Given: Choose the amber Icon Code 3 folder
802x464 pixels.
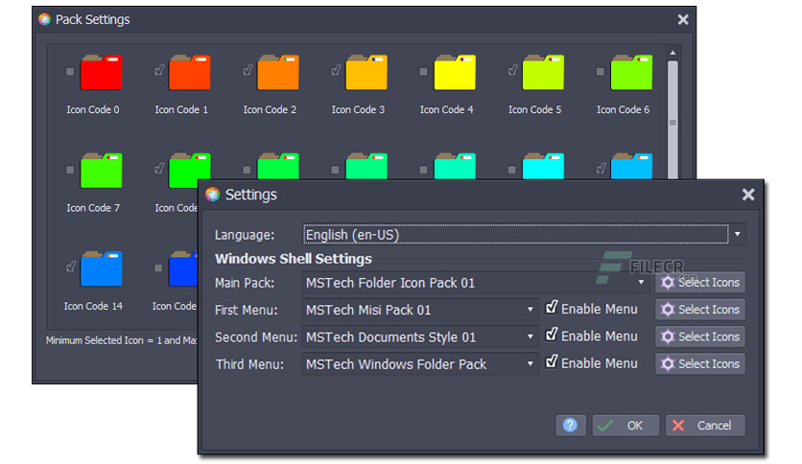Looking at the screenshot, I should point(366,72).
